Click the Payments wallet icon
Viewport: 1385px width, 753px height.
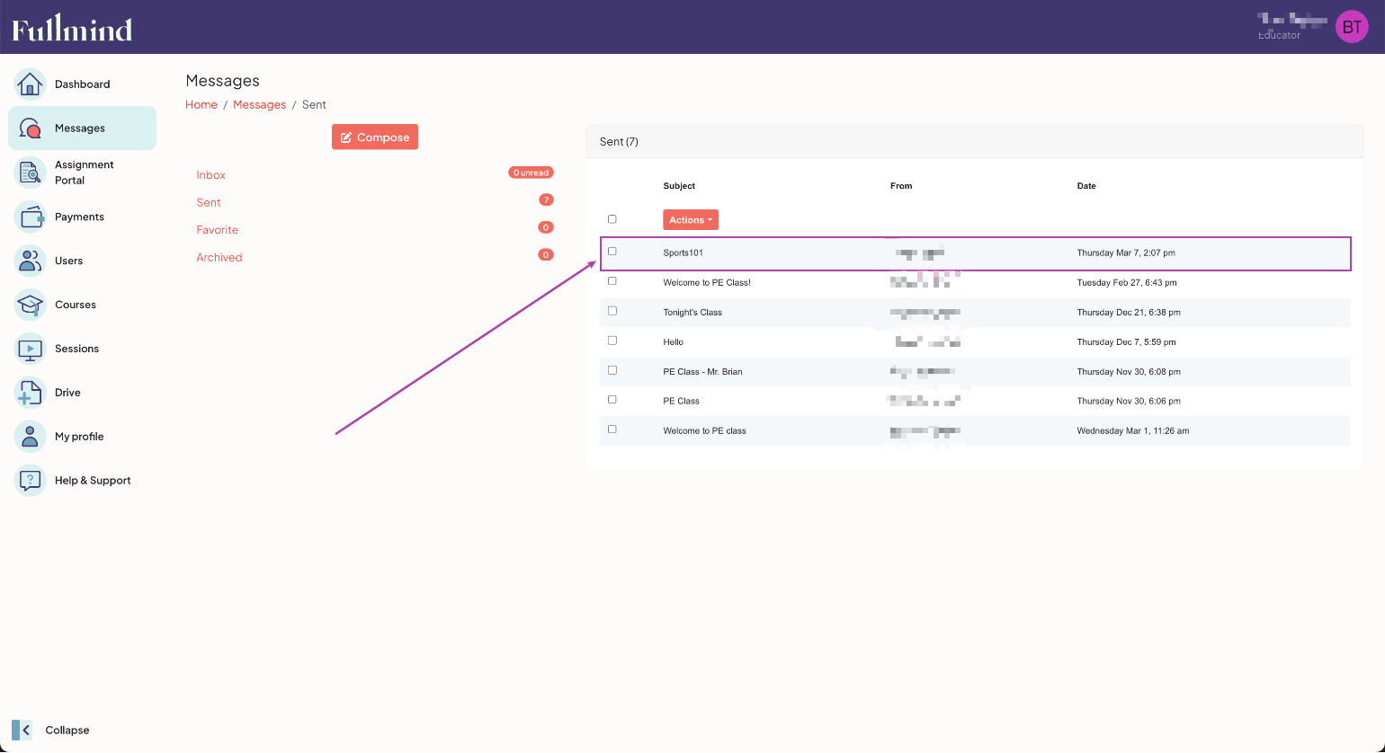(x=30, y=217)
